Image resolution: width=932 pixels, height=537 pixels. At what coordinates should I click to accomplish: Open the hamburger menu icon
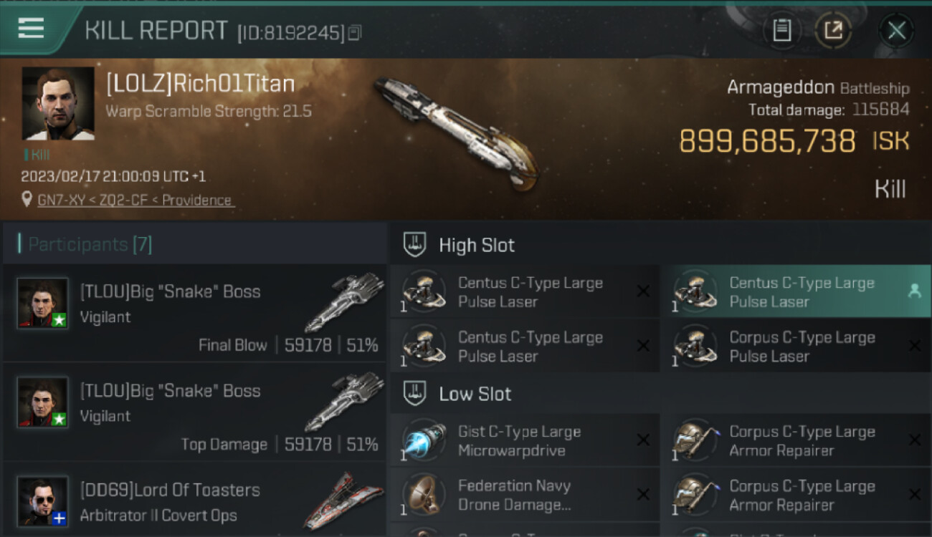(31, 29)
